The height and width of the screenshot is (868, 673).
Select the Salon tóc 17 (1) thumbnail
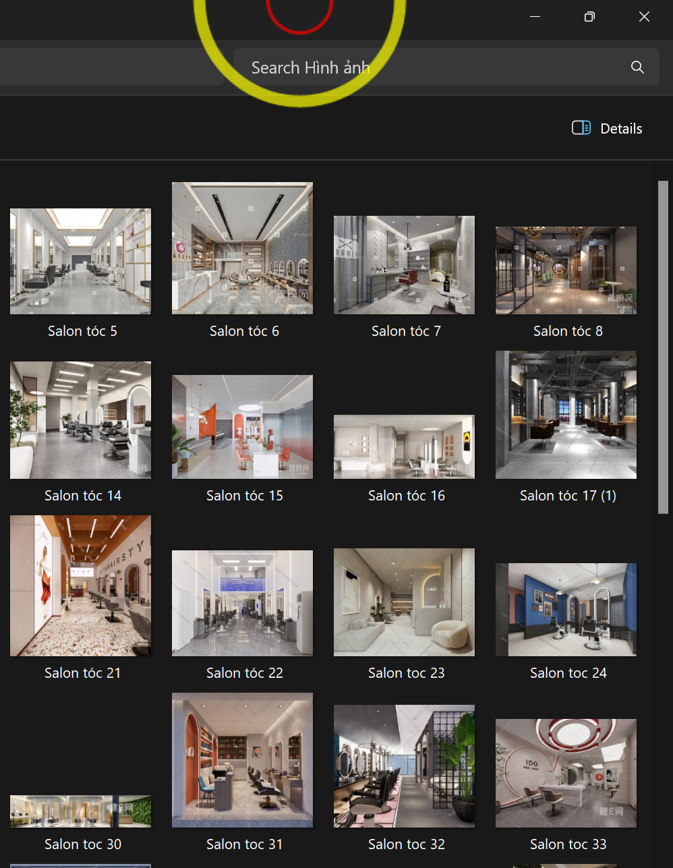pos(566,415)
